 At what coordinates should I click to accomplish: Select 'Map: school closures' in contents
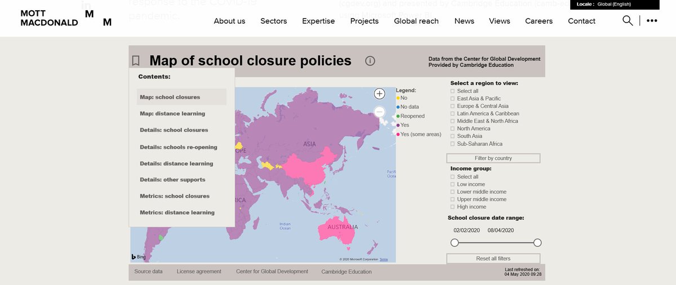[181, 97]
